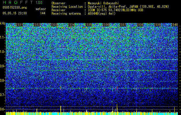Viewport: 181px width, 115px height.
Task: Select the filename 0505152330.png
Action: pos(15,7)
